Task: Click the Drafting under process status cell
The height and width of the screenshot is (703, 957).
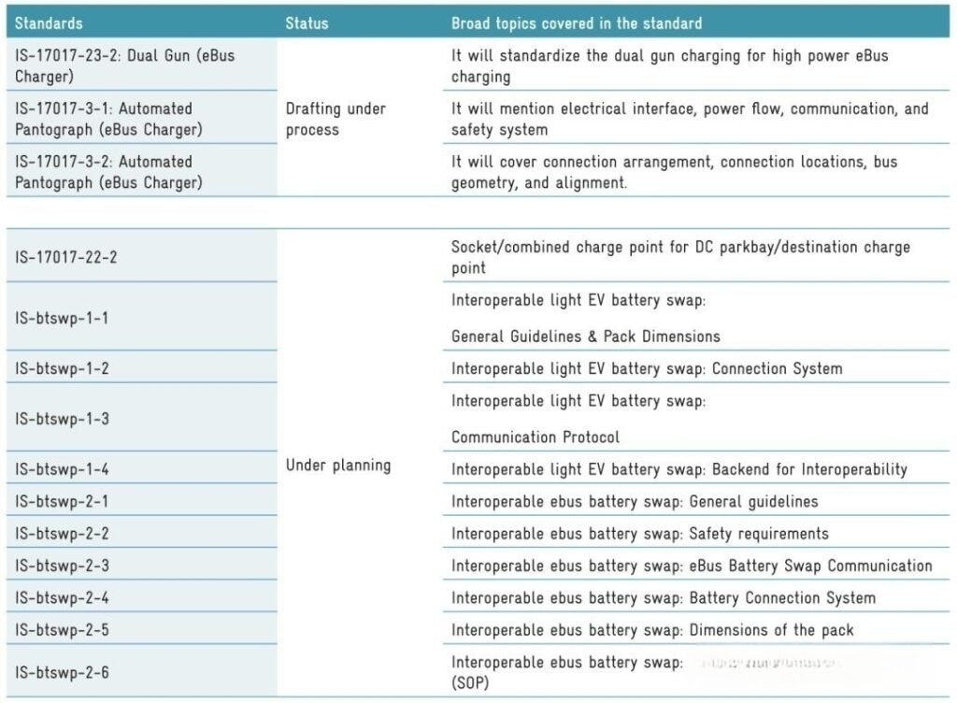Action: (x=336, y=119)
